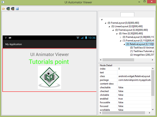This screenshot has width=157, height=117.
Task: Click the app icon in title bar
Action: click(x=3, y=2)
